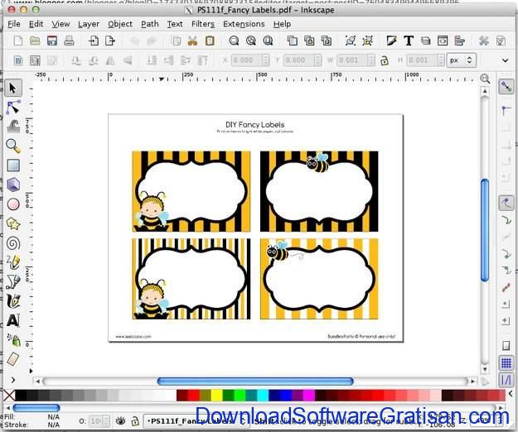This screenshot has width=518, height=432.
Task: Expand the color palette menu arrow
Action: click(x=511, y=393)
